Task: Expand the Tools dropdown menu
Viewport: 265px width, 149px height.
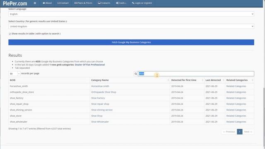Action: point(121,3)
